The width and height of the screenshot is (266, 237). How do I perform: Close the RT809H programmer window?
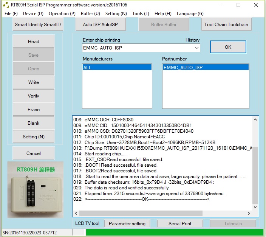[256, 5]
